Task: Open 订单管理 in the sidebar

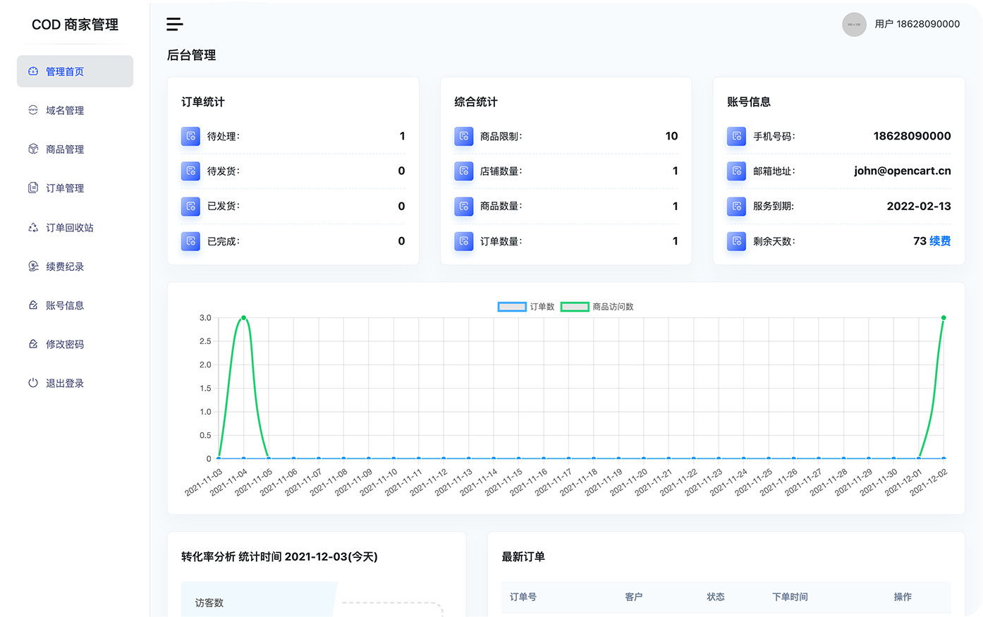Action: (x=65, y=188)
